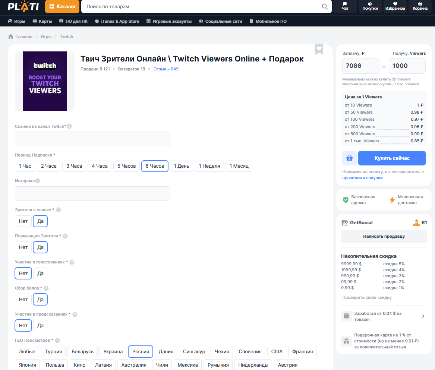Click Проверить свою скидку link
The width and height of the screenshot is (435, 370).
click(367, 297)
